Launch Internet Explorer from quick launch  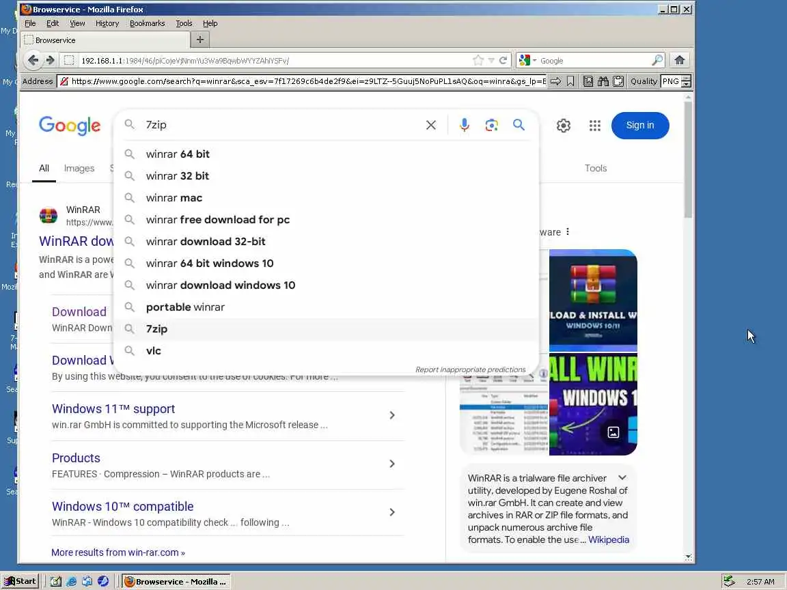[72, 582]
